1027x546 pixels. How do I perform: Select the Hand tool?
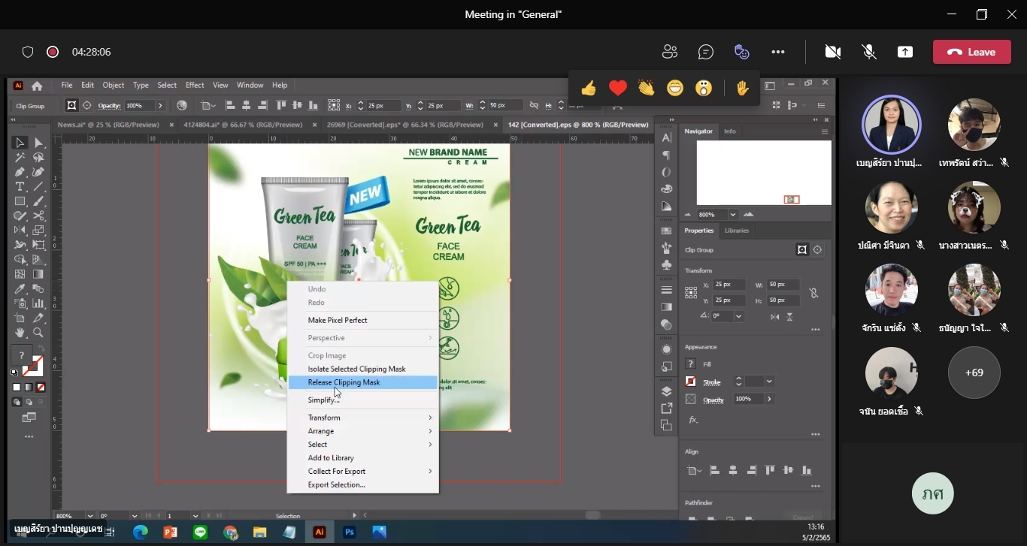pyautogui.click(x=20, y=333)
